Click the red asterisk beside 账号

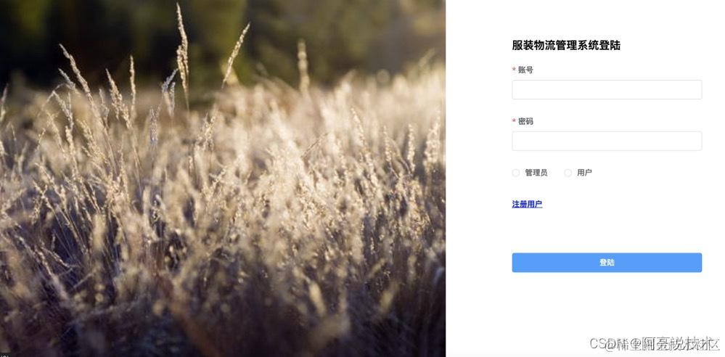point(514,70)
